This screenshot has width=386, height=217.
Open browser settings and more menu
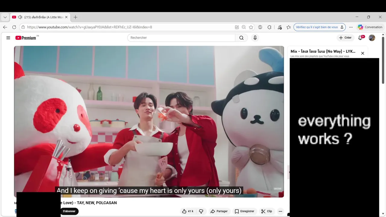tap(351, 27)
